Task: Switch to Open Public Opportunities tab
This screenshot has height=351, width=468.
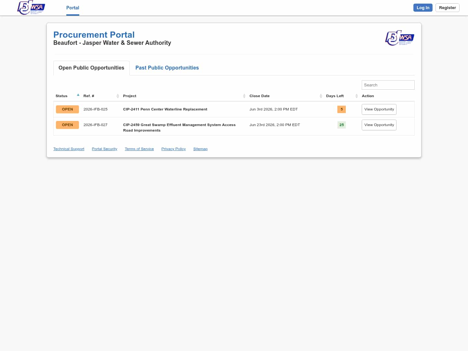Action: [91, 68]
